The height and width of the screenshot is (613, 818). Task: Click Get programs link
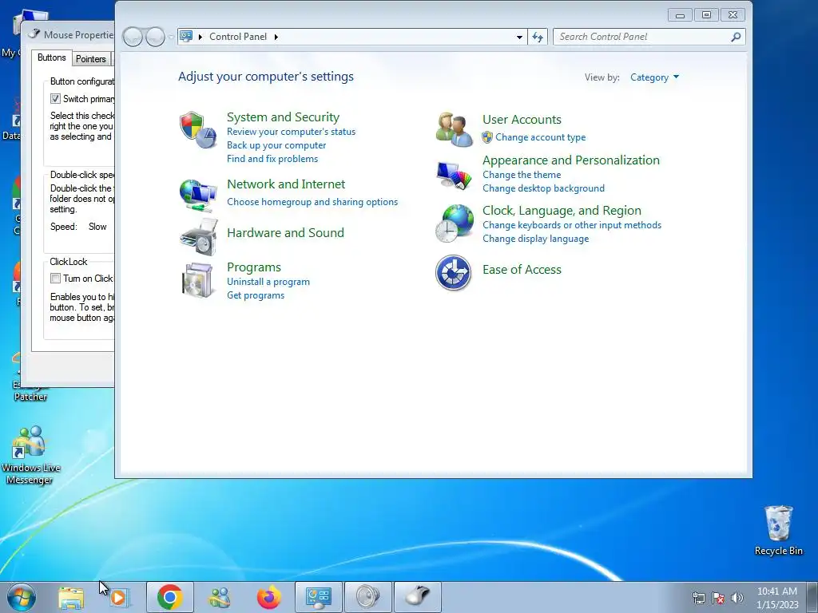coord(256,295)
